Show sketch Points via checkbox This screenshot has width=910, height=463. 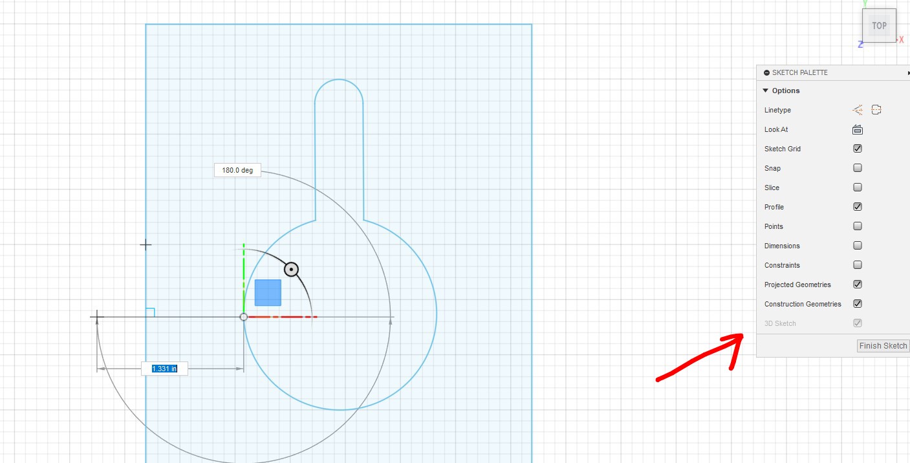(x=858, y=226)
